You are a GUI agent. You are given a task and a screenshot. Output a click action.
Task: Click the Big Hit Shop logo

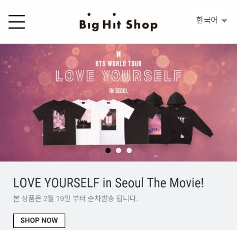[x=118, y=22]
